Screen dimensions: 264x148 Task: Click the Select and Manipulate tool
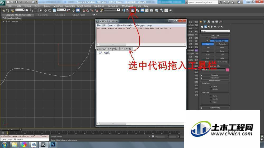click(73, 11)
